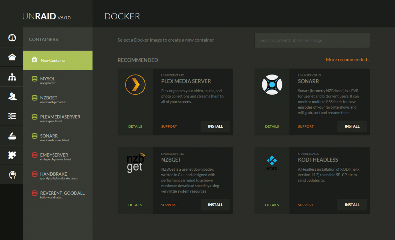Install Plex Media Server

(x=215, y=126)
